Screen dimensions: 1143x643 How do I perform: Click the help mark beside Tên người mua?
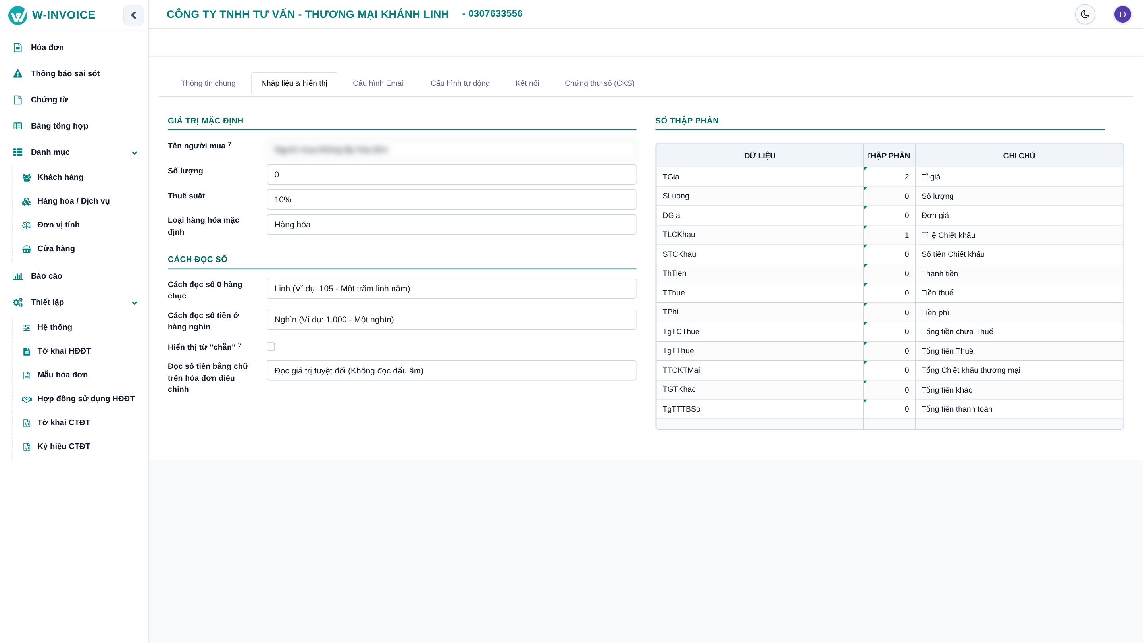(x=229, y=144)
